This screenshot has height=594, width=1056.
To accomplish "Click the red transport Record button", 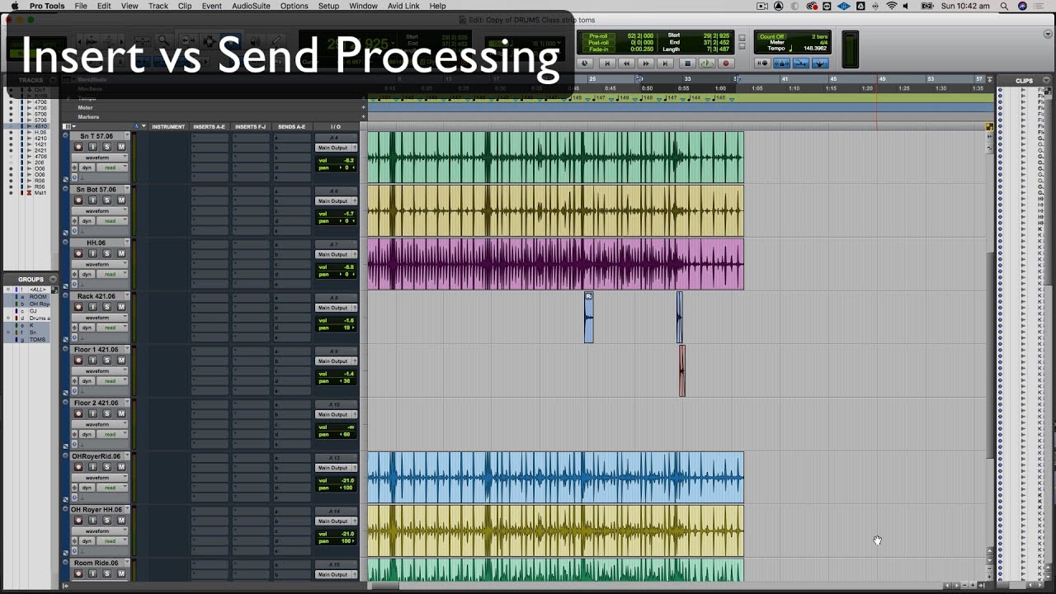I will [726, 64].
